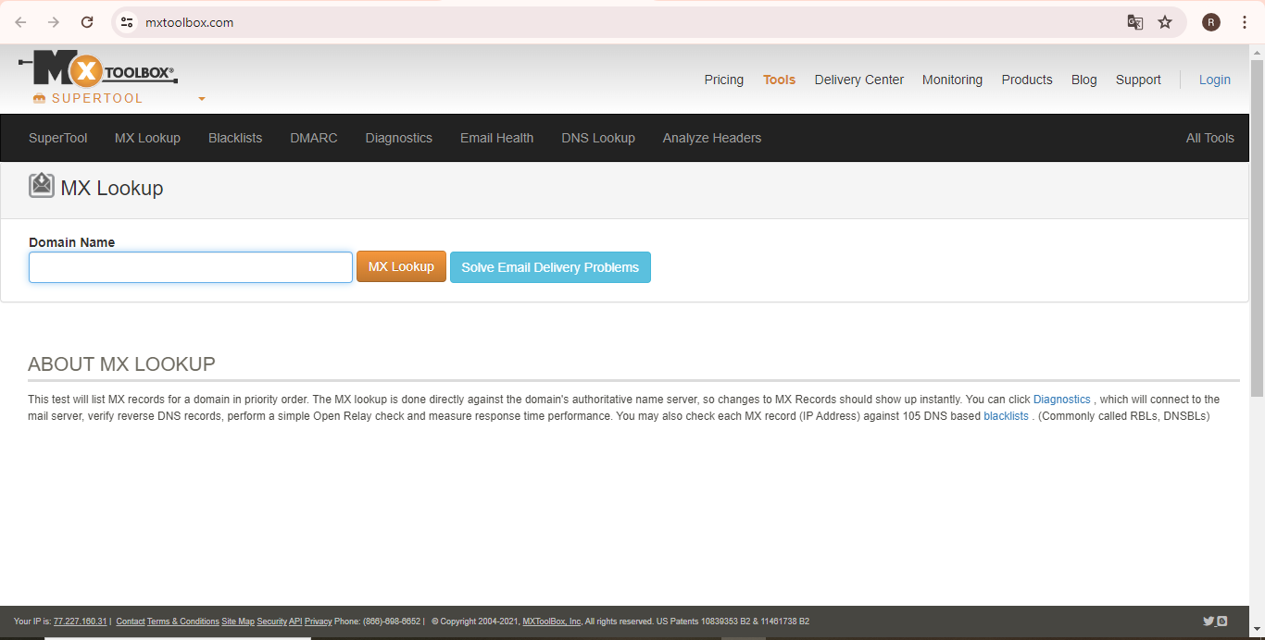
Task: Open the Tools menu item
Action: tap(779, 80)
